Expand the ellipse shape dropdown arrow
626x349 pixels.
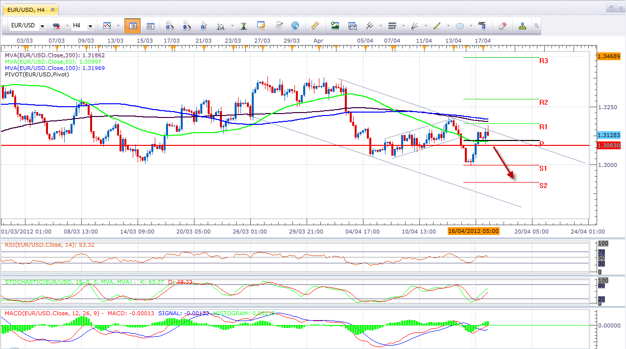(471, 26)
